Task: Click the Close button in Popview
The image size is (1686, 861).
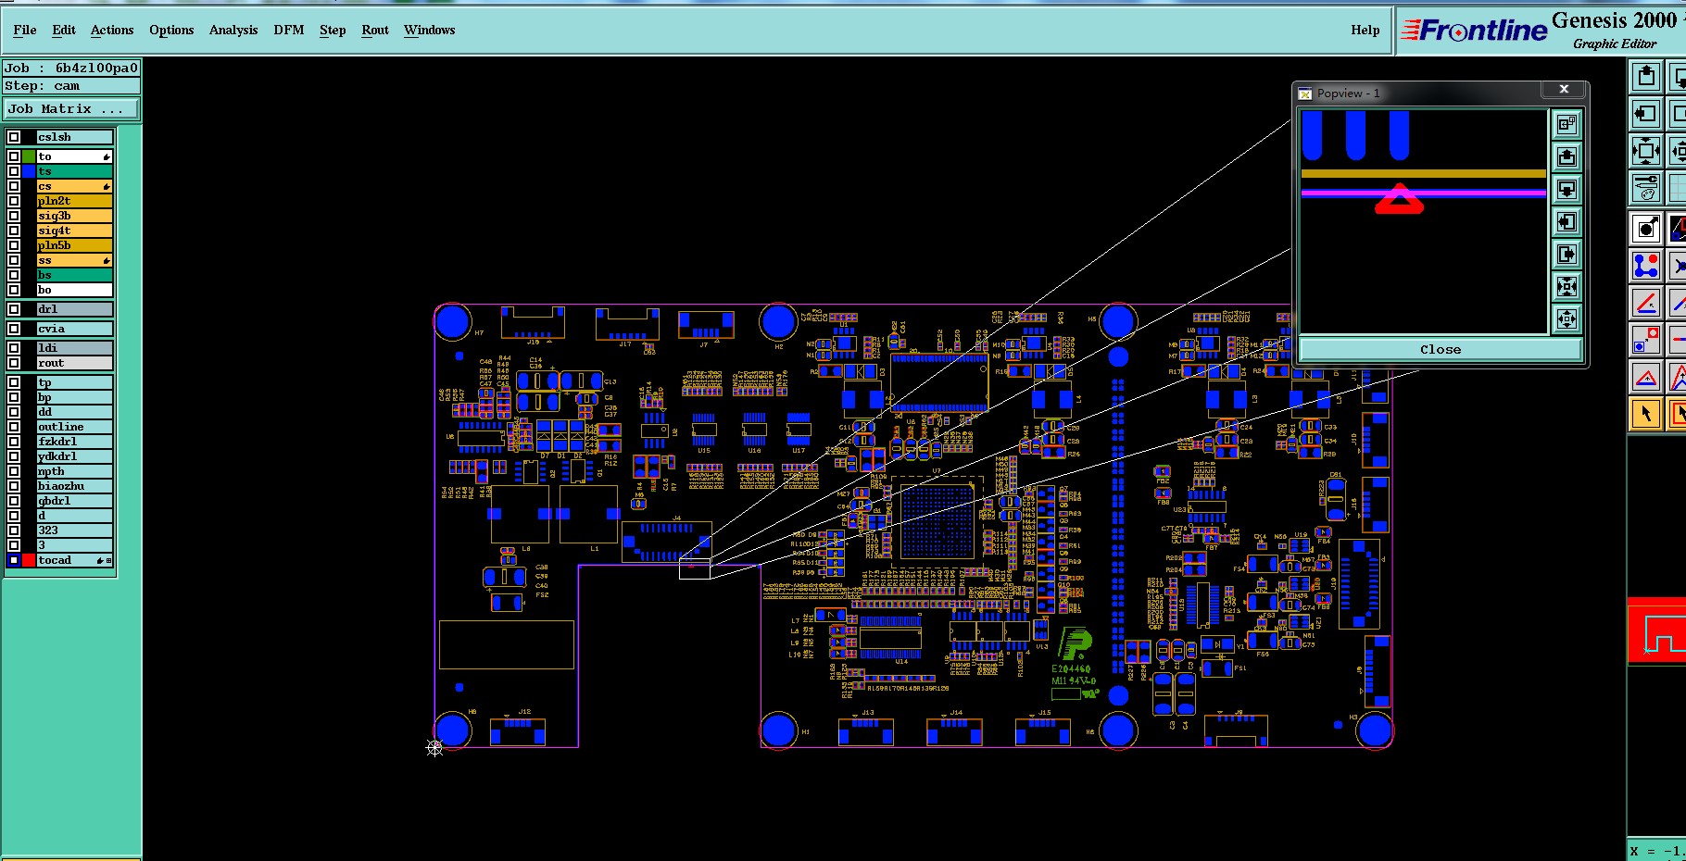Action: pos(1441,349)
